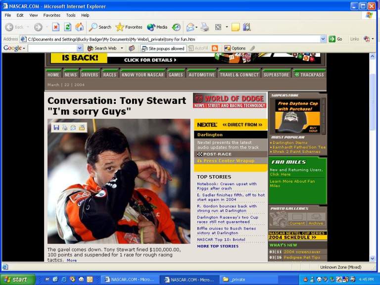Click the Go button next to address bar
The width and height of the screenshot is (380, 285).
(335, 39)
